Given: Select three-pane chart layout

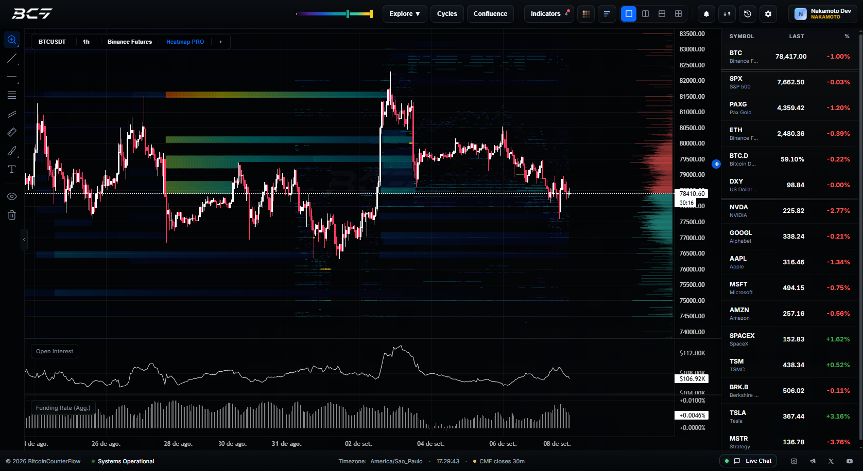Looking at the screenshot, I should [662, 14].
